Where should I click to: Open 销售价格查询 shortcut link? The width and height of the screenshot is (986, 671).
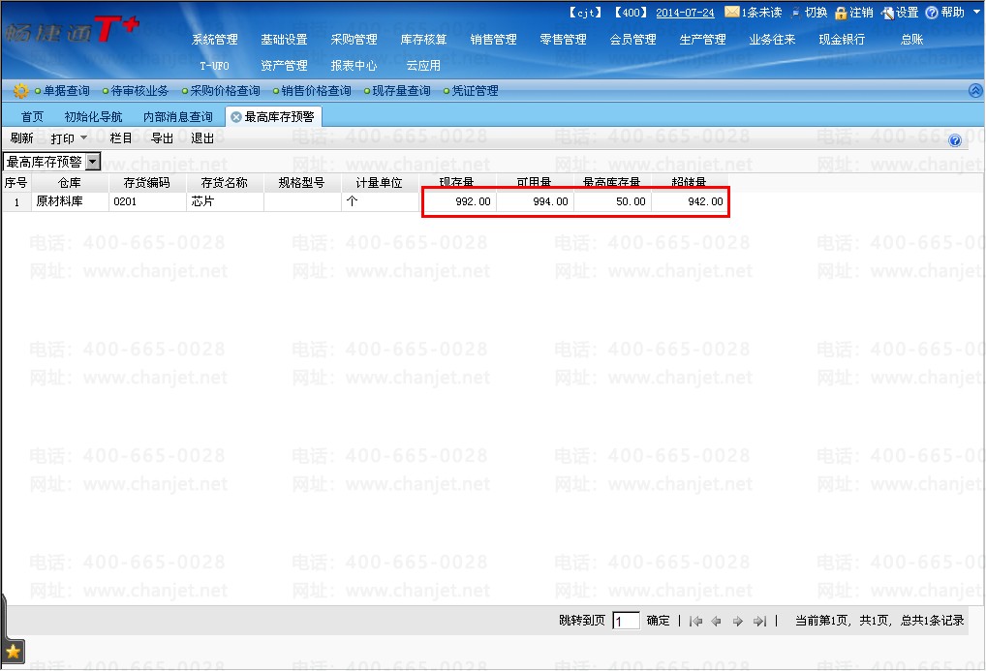pos(317,91)
